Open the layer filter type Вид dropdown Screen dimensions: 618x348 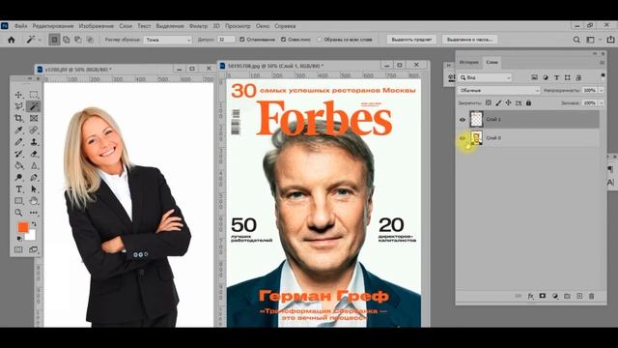click(x=485, y=77)
